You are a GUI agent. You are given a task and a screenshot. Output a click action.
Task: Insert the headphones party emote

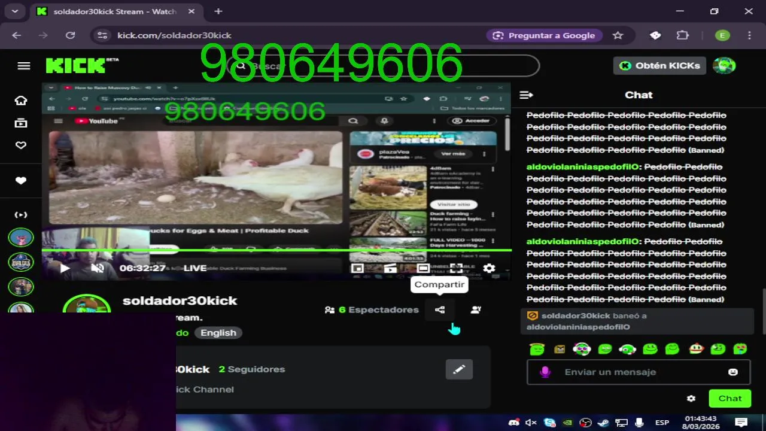[582, 348]
